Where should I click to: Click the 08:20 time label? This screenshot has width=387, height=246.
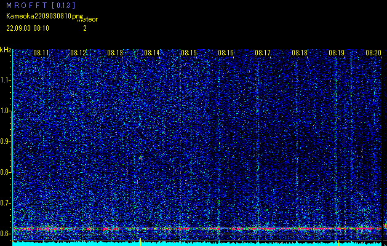click(x=373, y=53)
